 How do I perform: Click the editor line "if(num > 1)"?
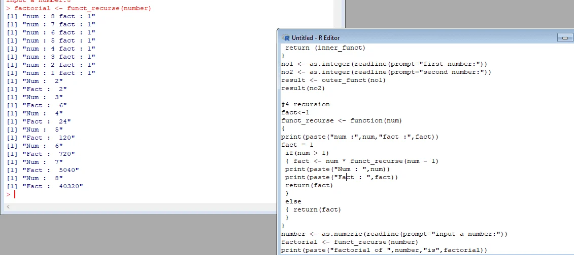pyautogui.click(x=307, y=153)
